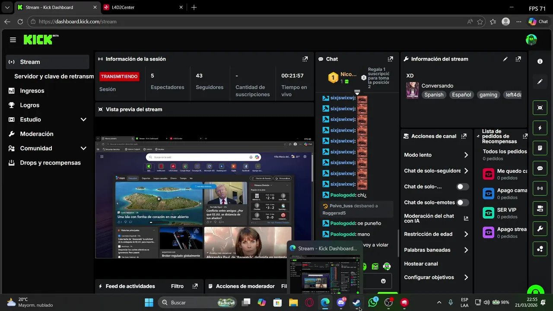This screenshot has width=553, height=311.
Task: Go back with the browser back arrow
Action: click(x=7, y=22)
